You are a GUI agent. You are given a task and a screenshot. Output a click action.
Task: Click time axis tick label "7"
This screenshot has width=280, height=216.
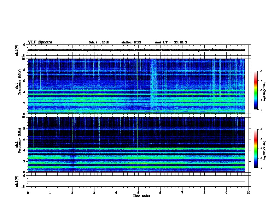[x=182, y=193]
